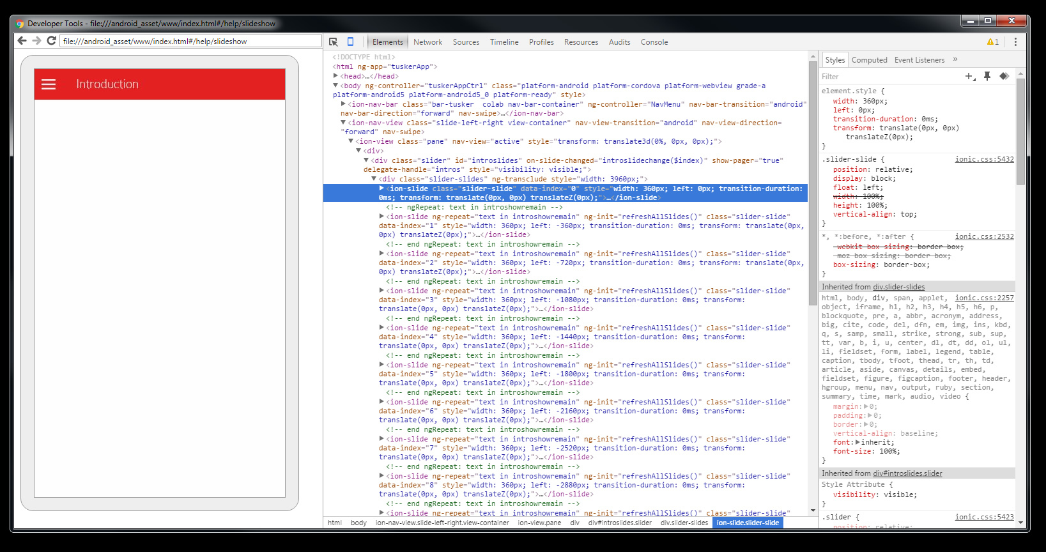The image size is (1046, 552).
Task: Minimize the Developer Tools window
Action: [971, 21]
